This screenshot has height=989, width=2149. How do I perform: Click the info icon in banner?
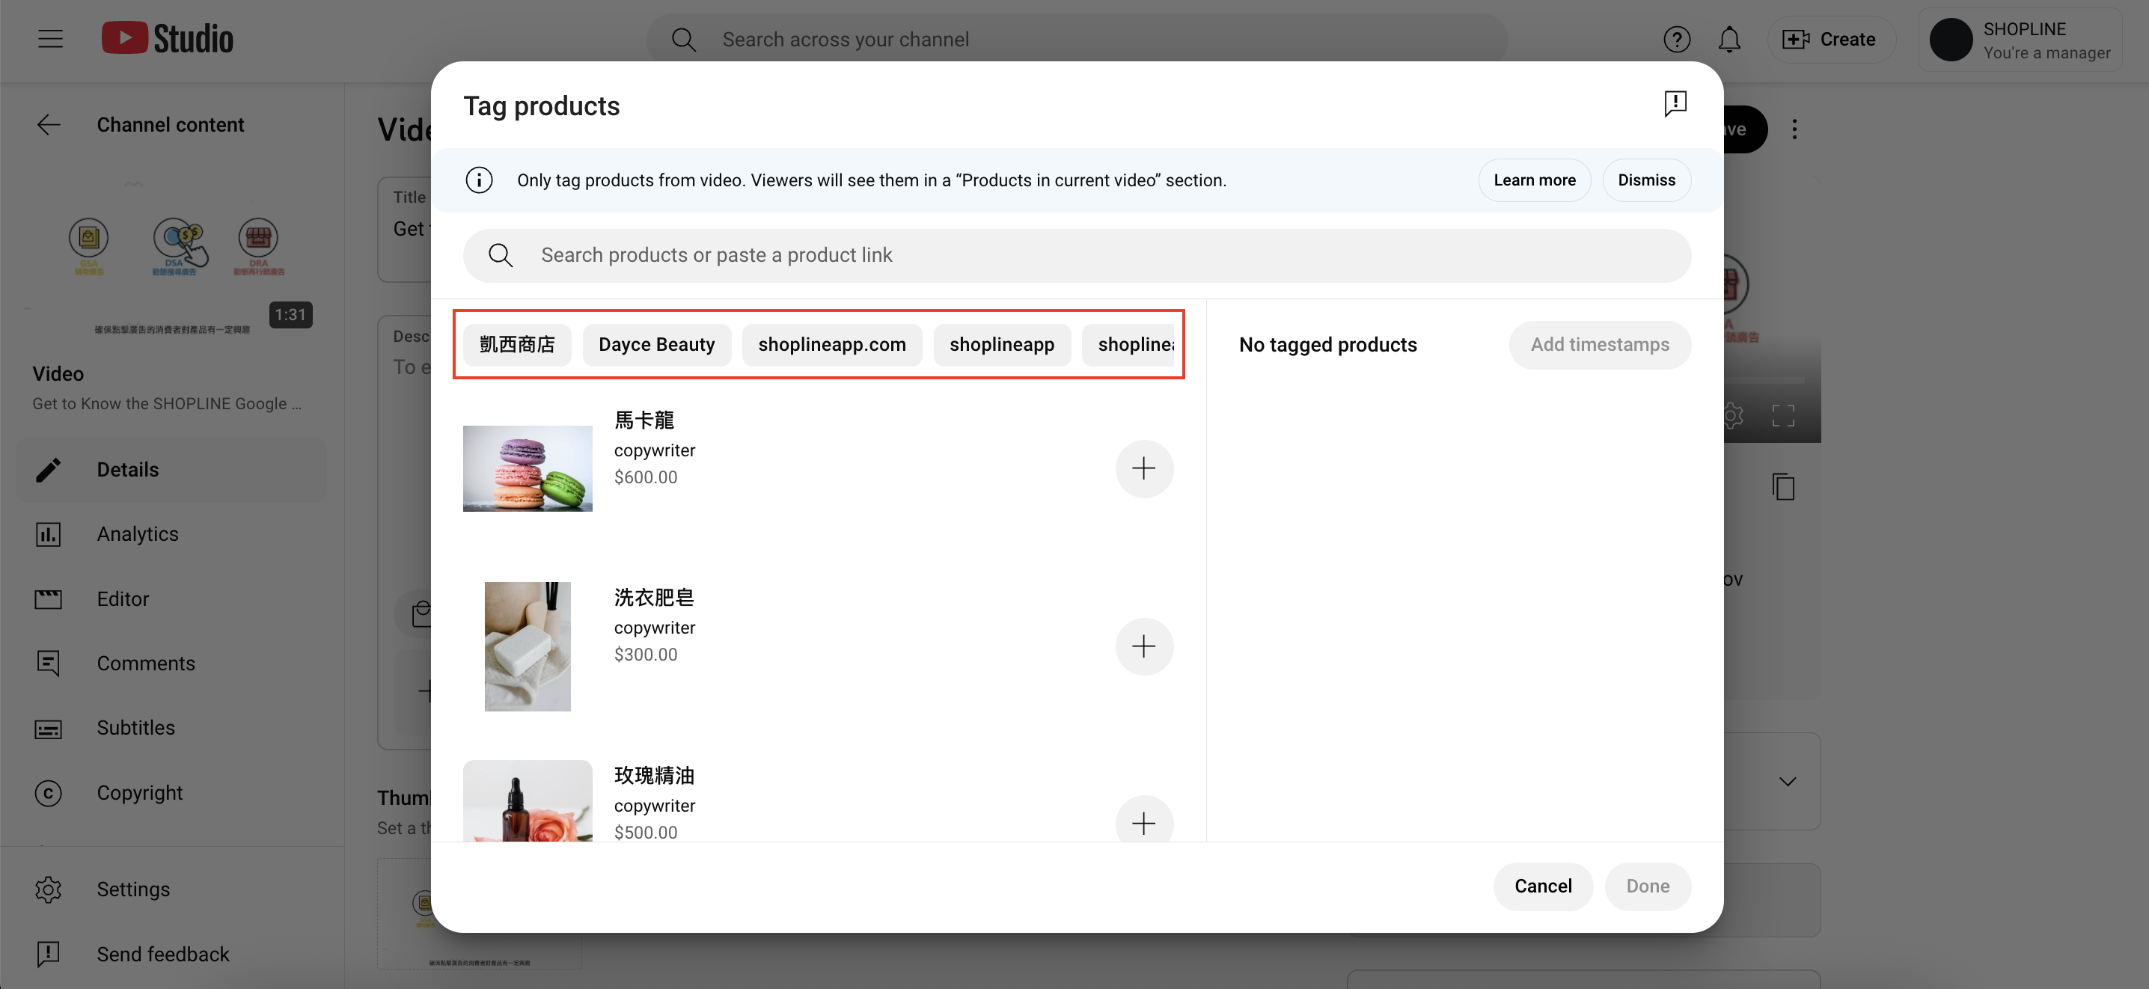point(479,180)
